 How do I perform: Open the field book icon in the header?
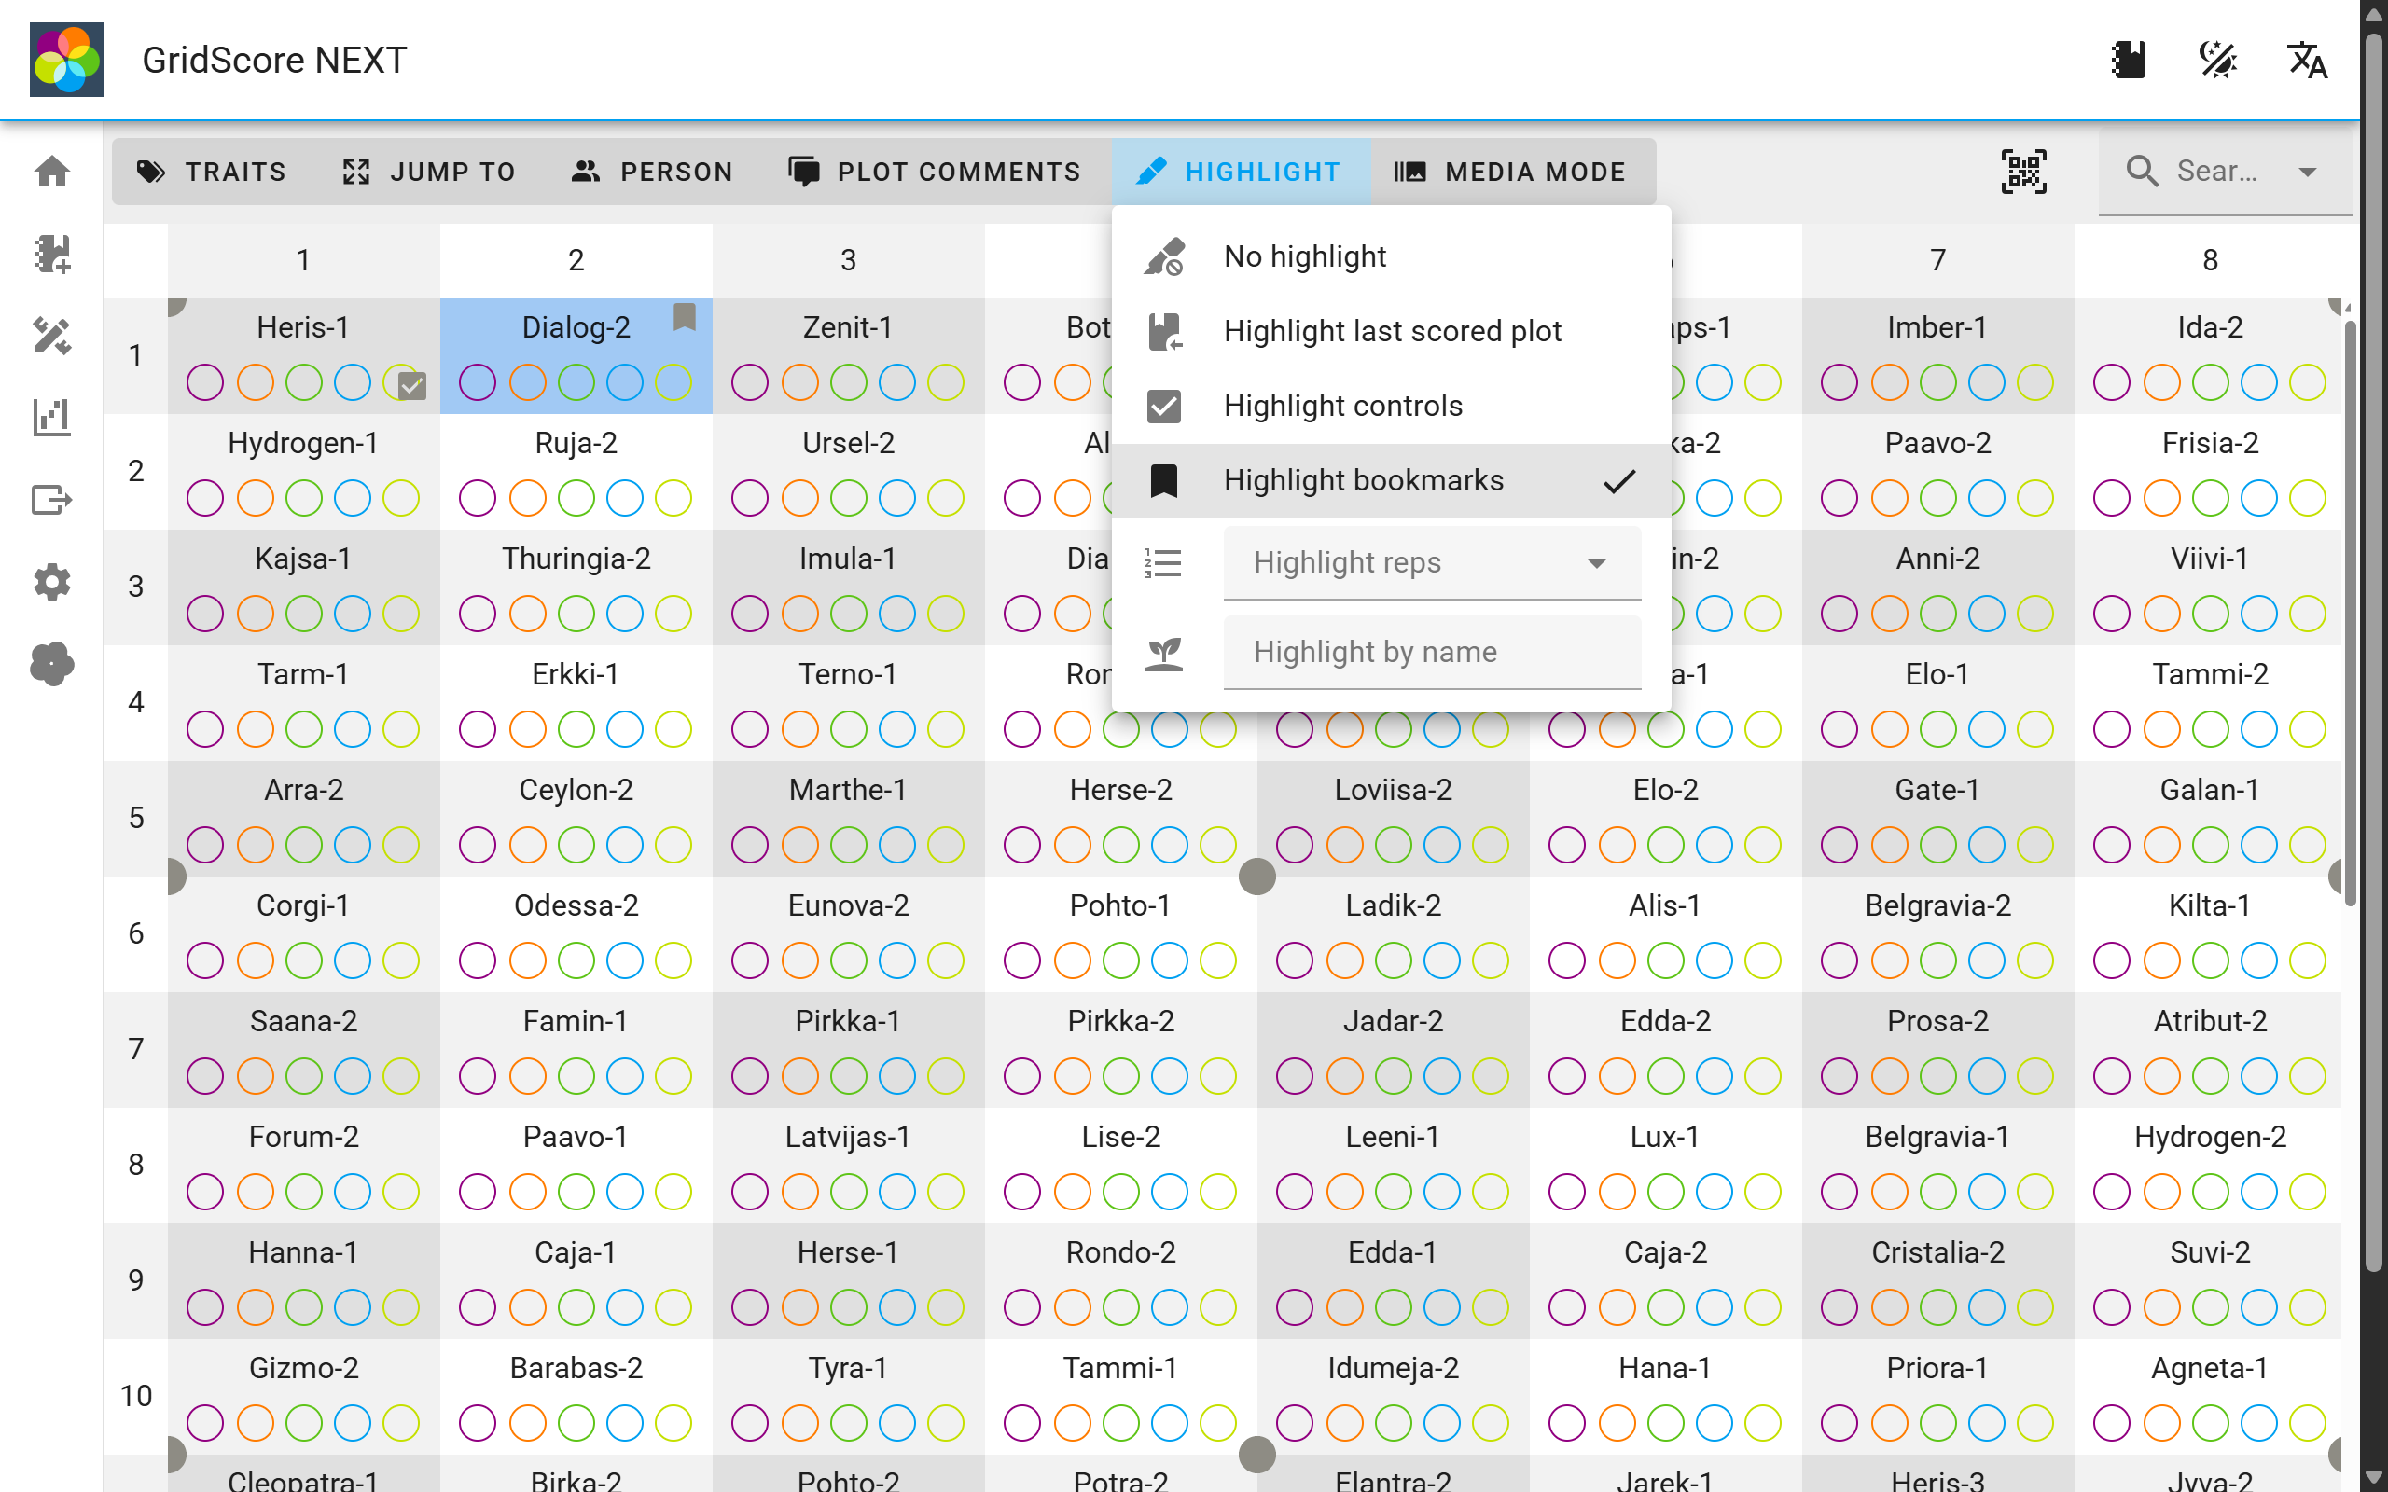[2128, 59]
